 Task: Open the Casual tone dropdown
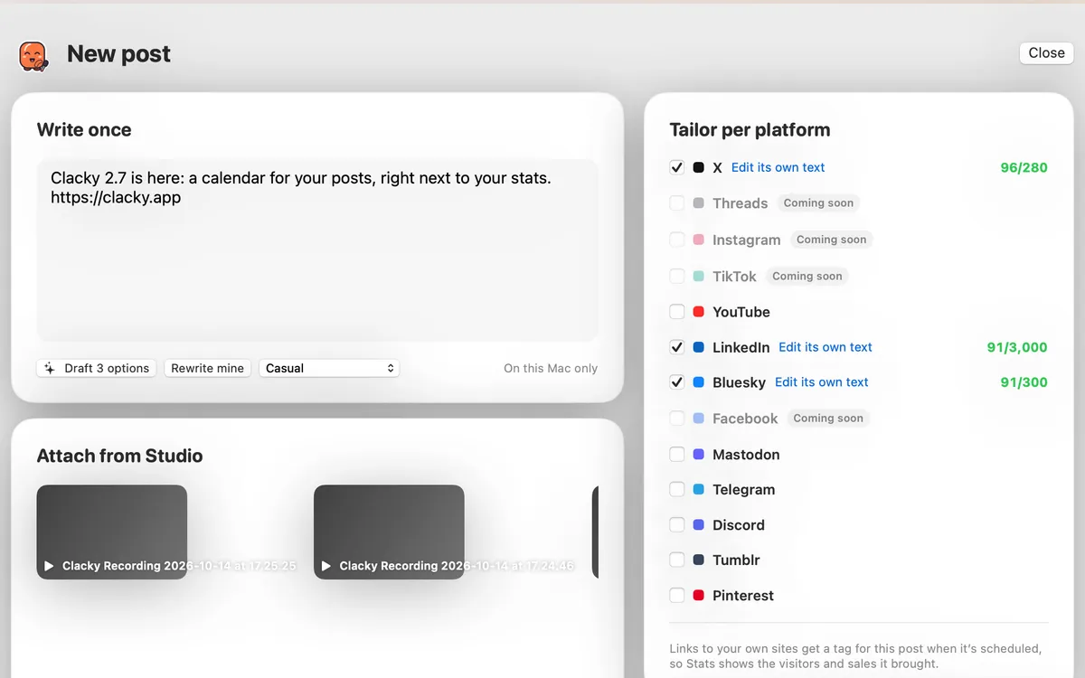329,368
